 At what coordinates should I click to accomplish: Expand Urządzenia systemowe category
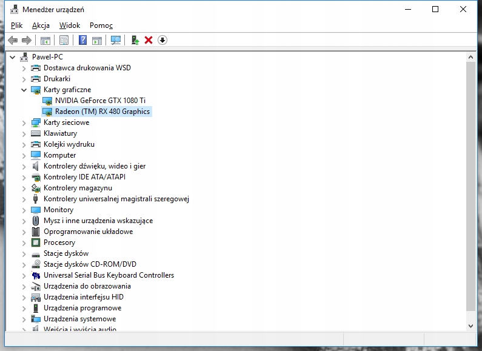[24, 319]
